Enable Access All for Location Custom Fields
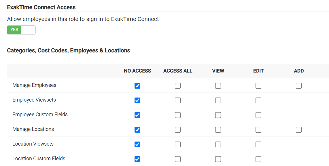329x166 pixels. pos(178,159)
